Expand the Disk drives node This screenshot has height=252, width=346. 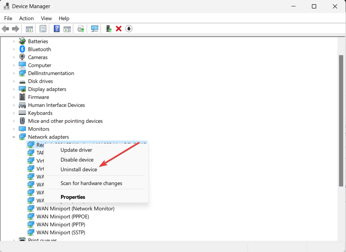coord(14,81)
